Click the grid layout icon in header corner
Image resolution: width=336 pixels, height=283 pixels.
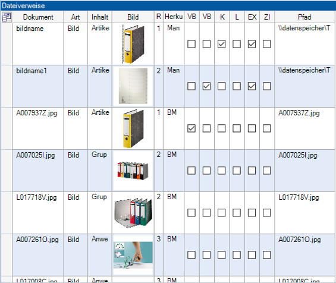coord(7,17)
